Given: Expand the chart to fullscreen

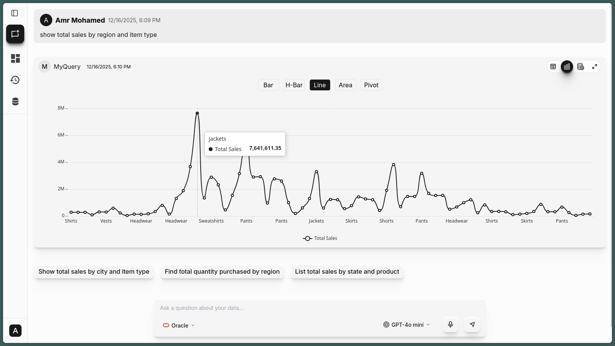Looking at the screenshot, I should (595, 66).
